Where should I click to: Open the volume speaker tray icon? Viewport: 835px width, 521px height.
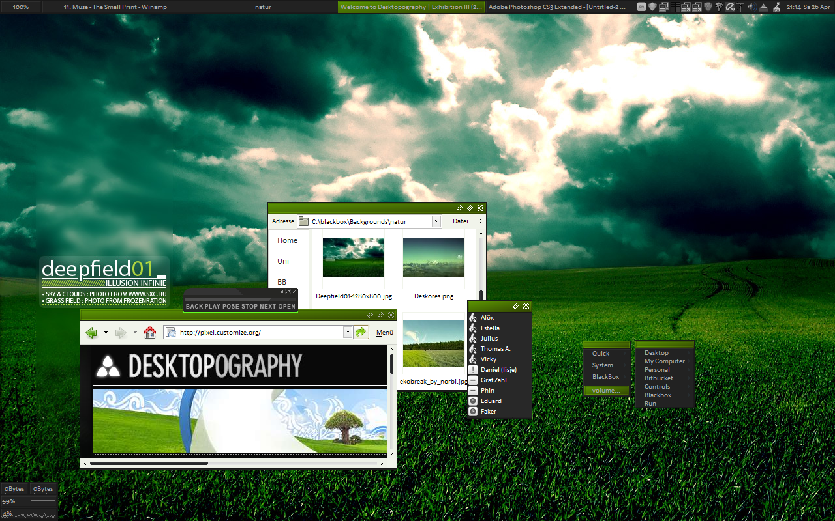click(751, 7)
